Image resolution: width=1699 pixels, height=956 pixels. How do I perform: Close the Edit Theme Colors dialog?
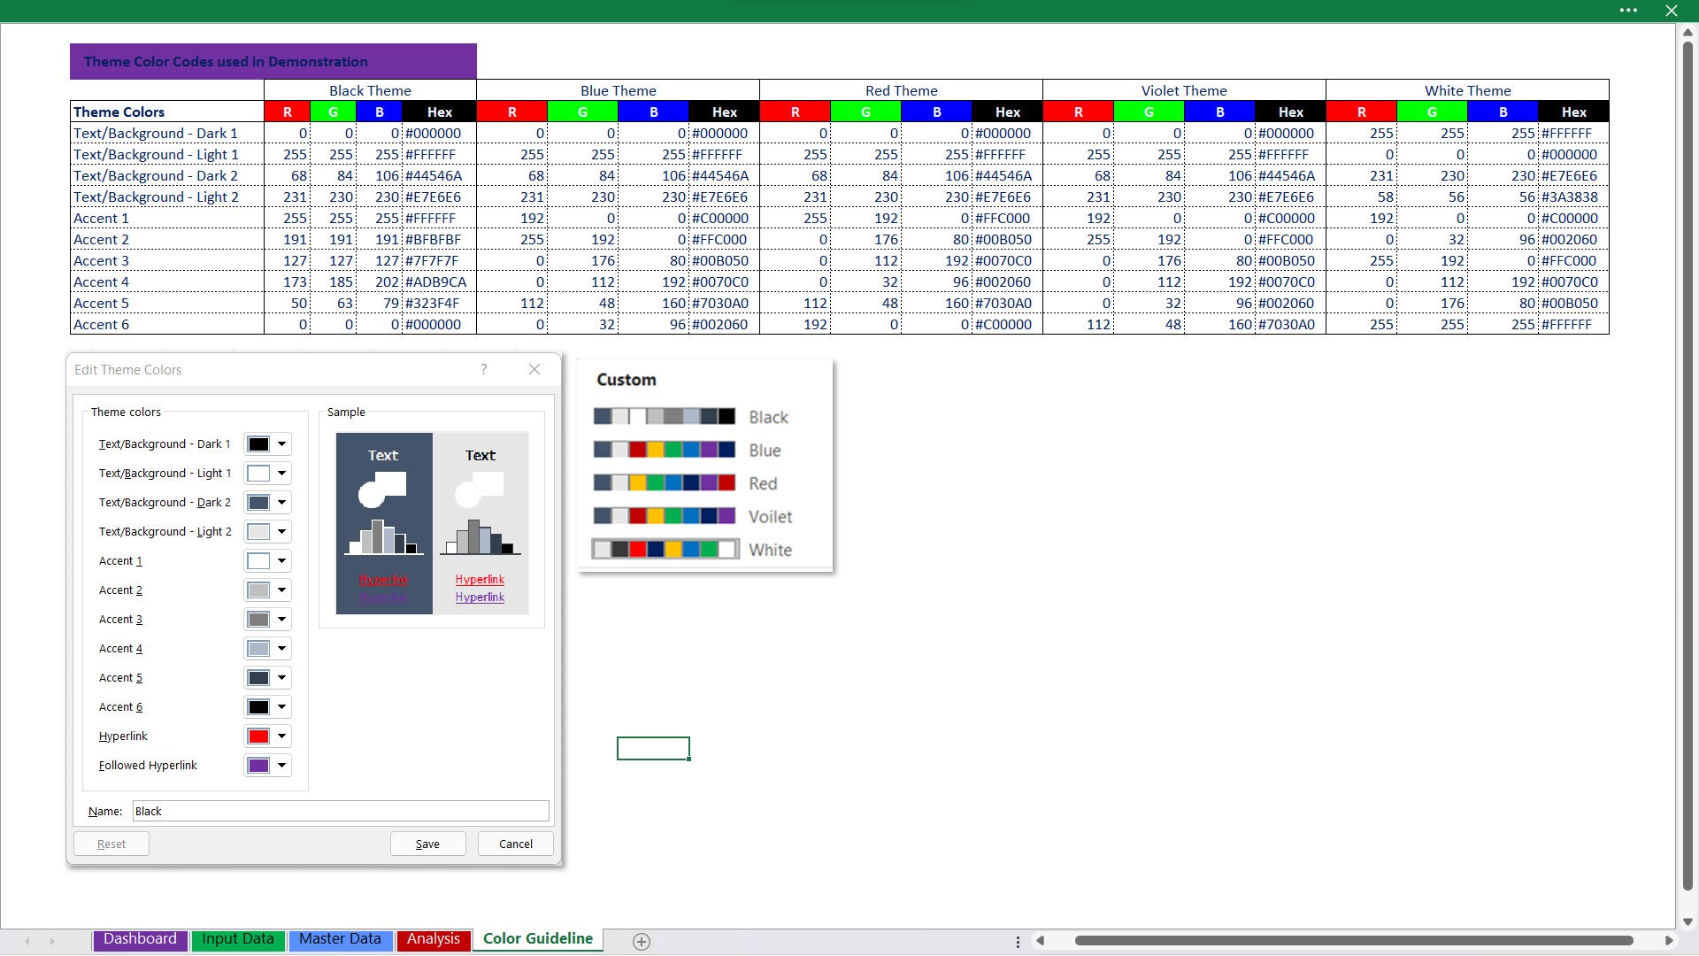(534, 369)
